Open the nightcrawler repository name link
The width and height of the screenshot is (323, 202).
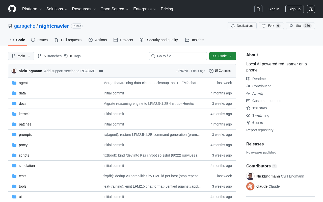pyautogui.click(x=54, y=26)
